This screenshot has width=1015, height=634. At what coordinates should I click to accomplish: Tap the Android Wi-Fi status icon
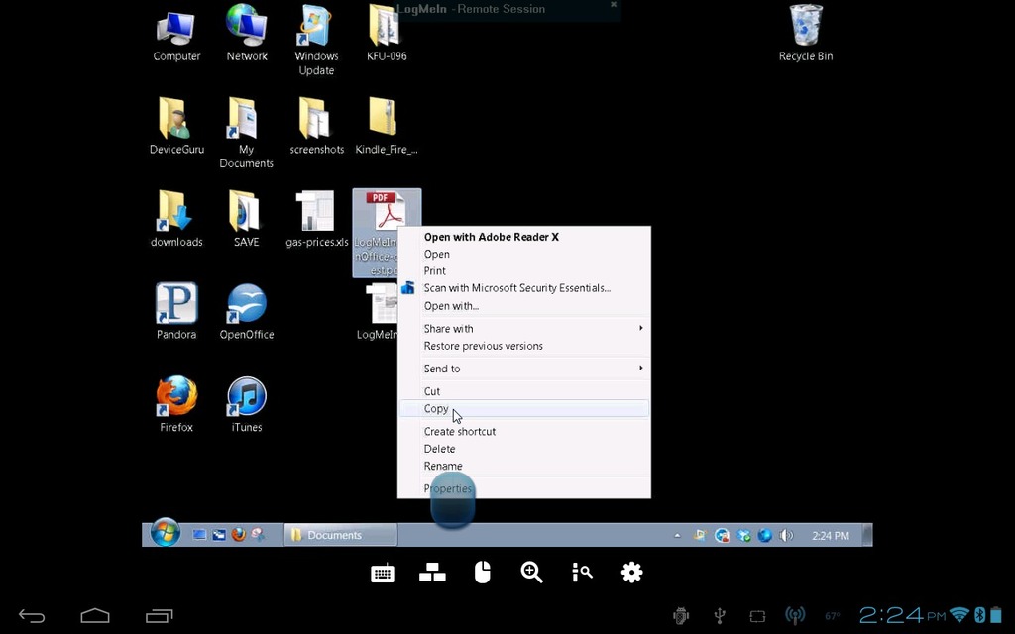click(x=959, y=614)
